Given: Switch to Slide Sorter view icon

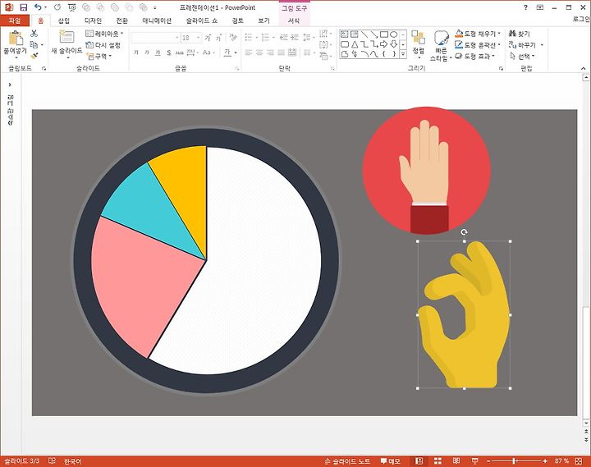Looking at the screenshot, I should point(438,461).
